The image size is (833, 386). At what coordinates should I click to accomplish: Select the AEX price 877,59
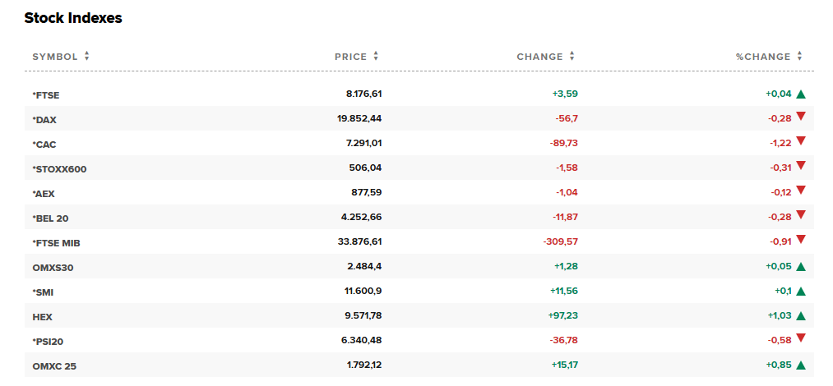[x=368, y=192]
